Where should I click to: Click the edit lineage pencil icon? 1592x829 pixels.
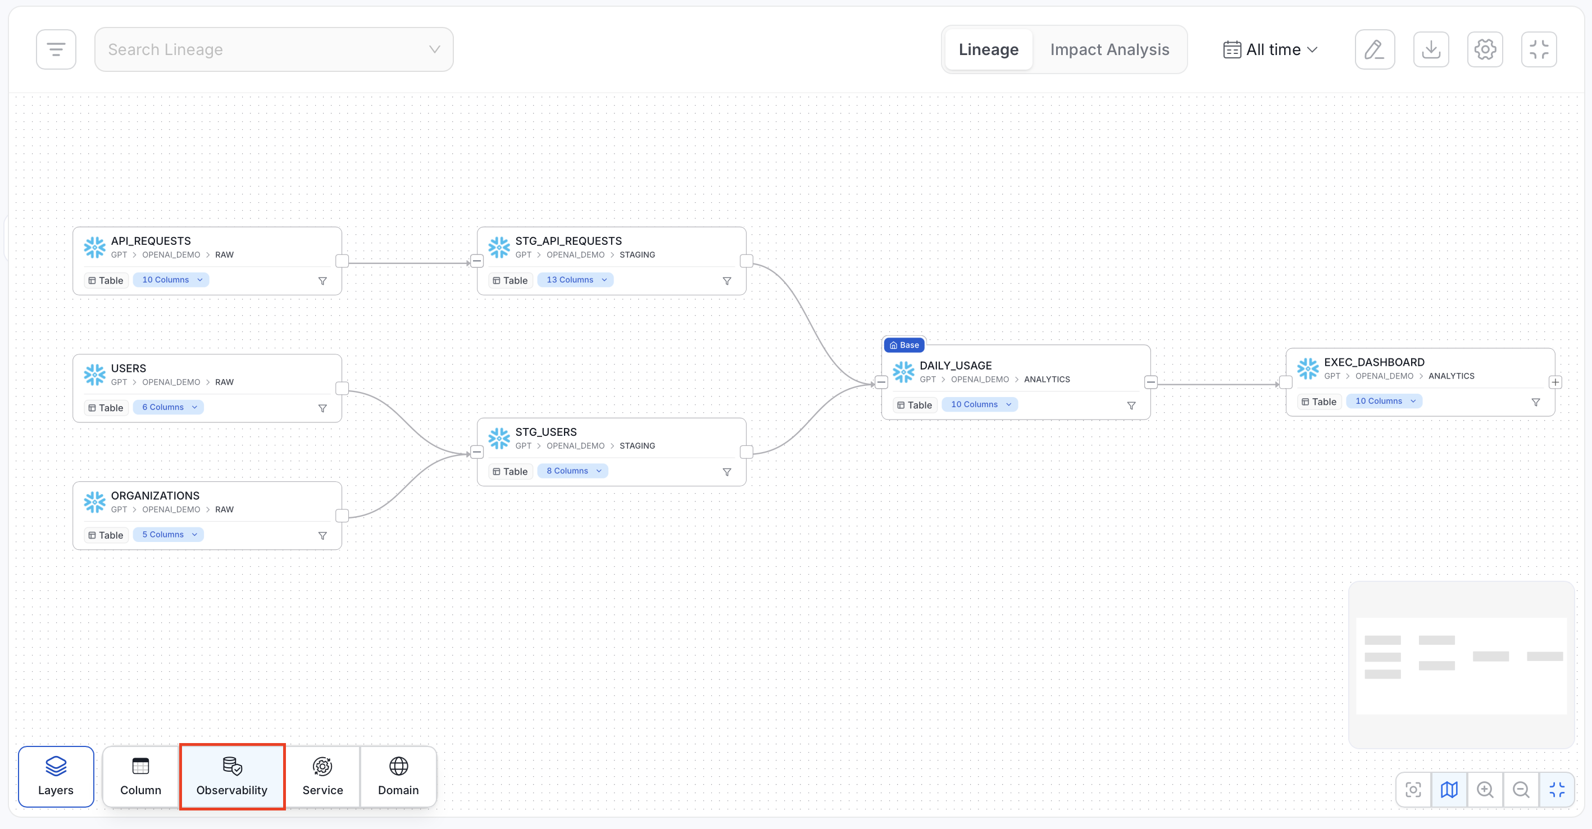1375,49
